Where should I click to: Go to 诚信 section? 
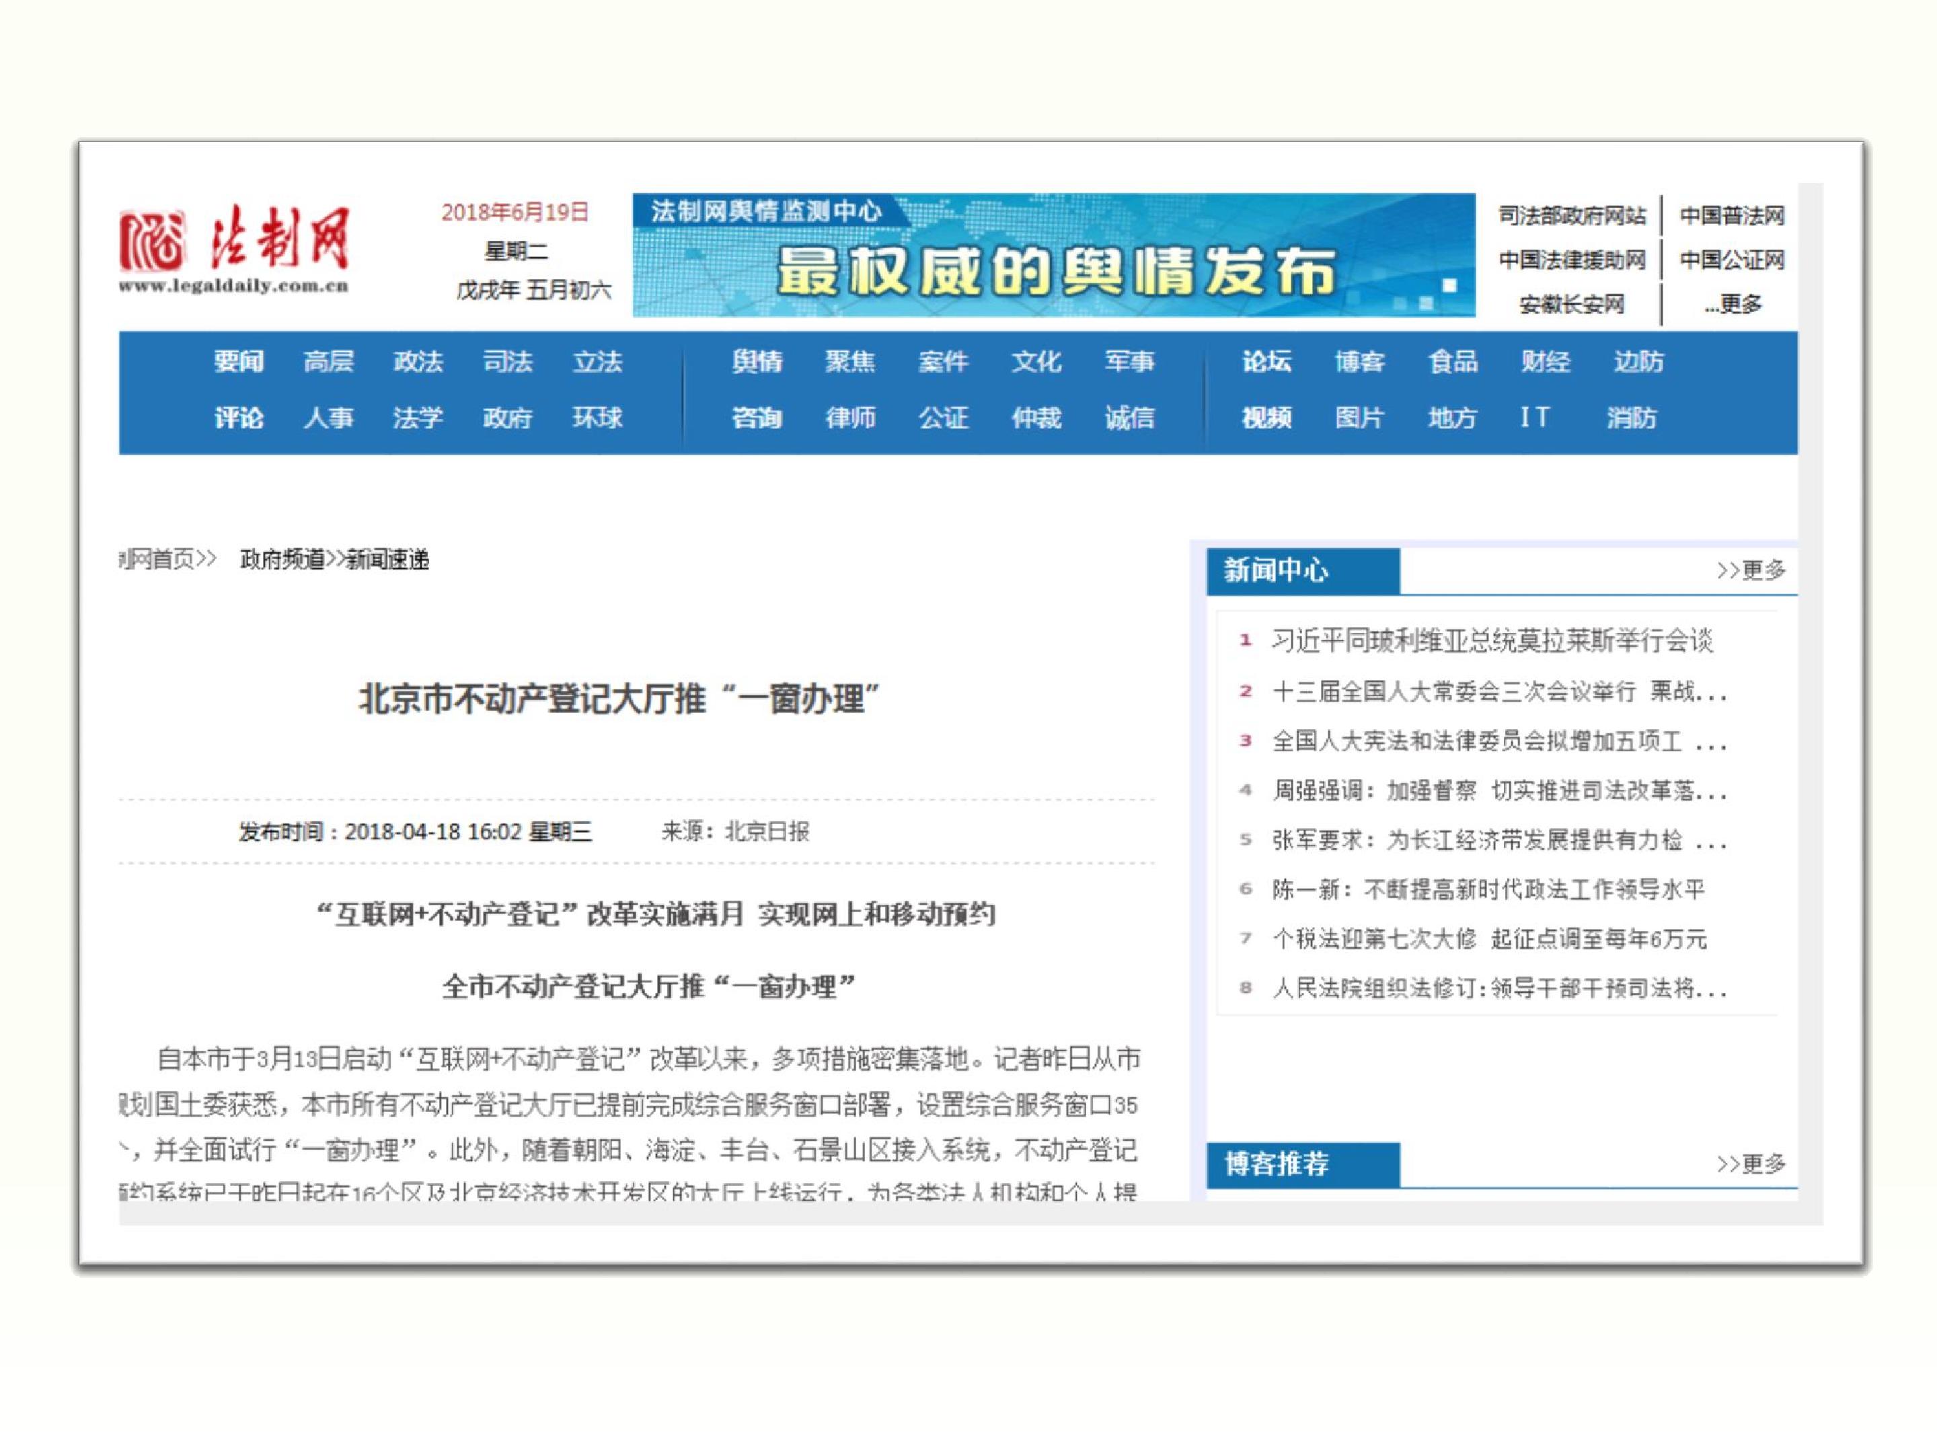coord(1130,418)
